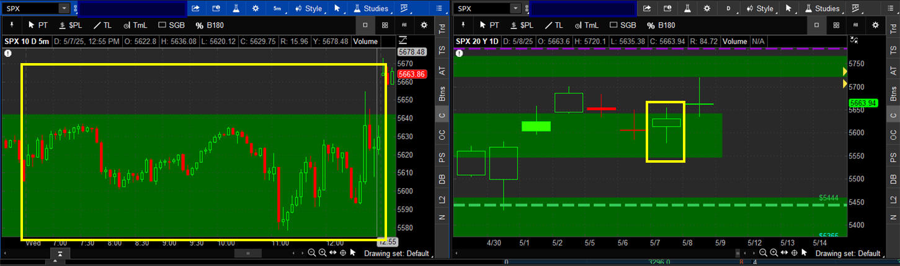
Task: Open the 5m timeframe dropdown in left chart
Action: [277, 9]
